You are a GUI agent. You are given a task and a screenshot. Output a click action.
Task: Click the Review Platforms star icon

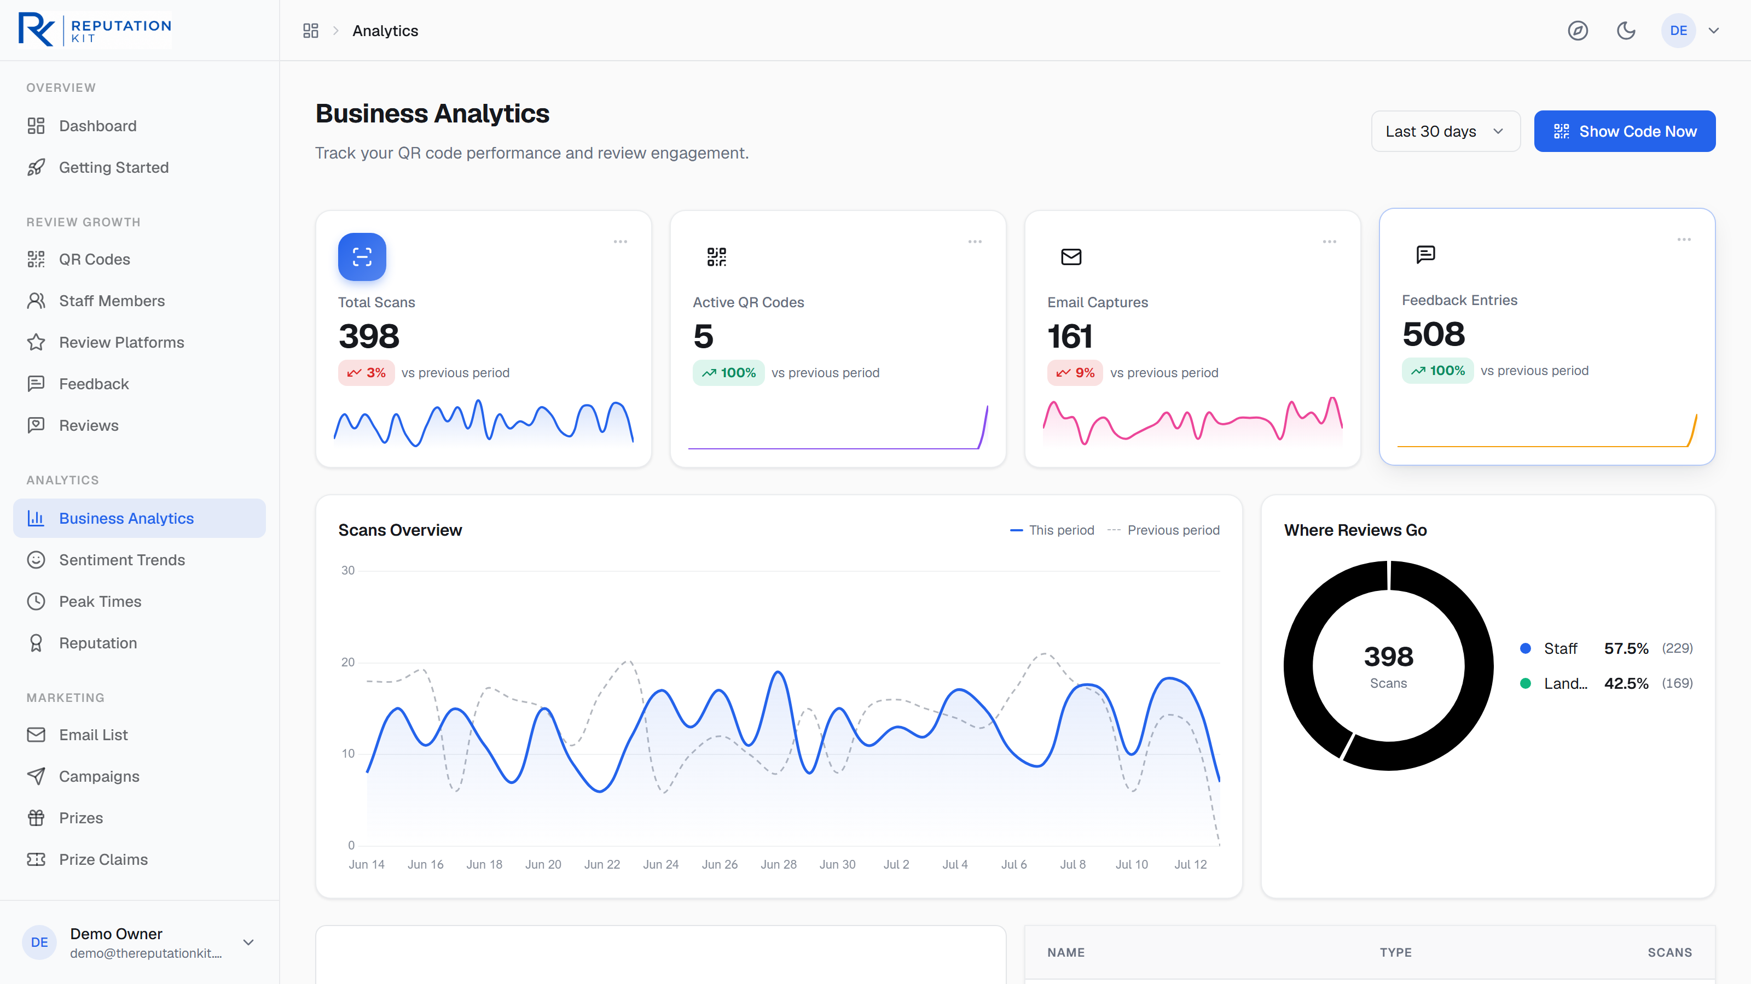pyautogui.click(x=36, y=342)
